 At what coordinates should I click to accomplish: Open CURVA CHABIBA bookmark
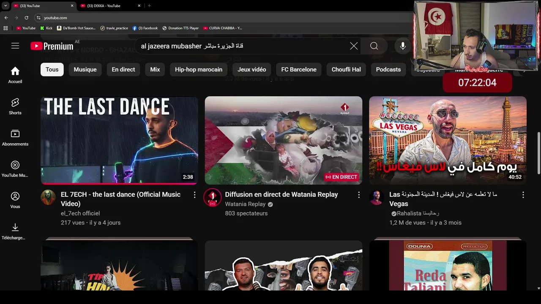(223, 28)
